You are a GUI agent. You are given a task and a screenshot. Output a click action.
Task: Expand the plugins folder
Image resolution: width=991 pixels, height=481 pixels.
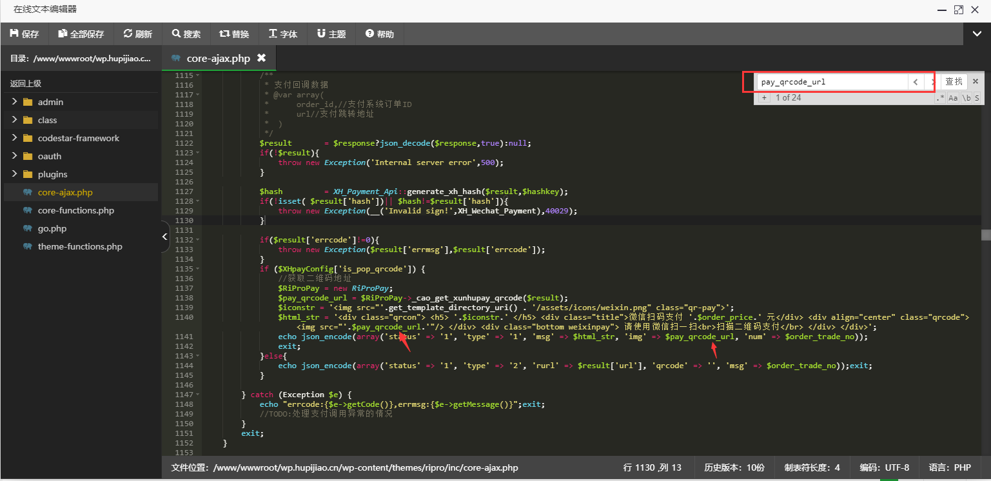click(x=14, y=174)
